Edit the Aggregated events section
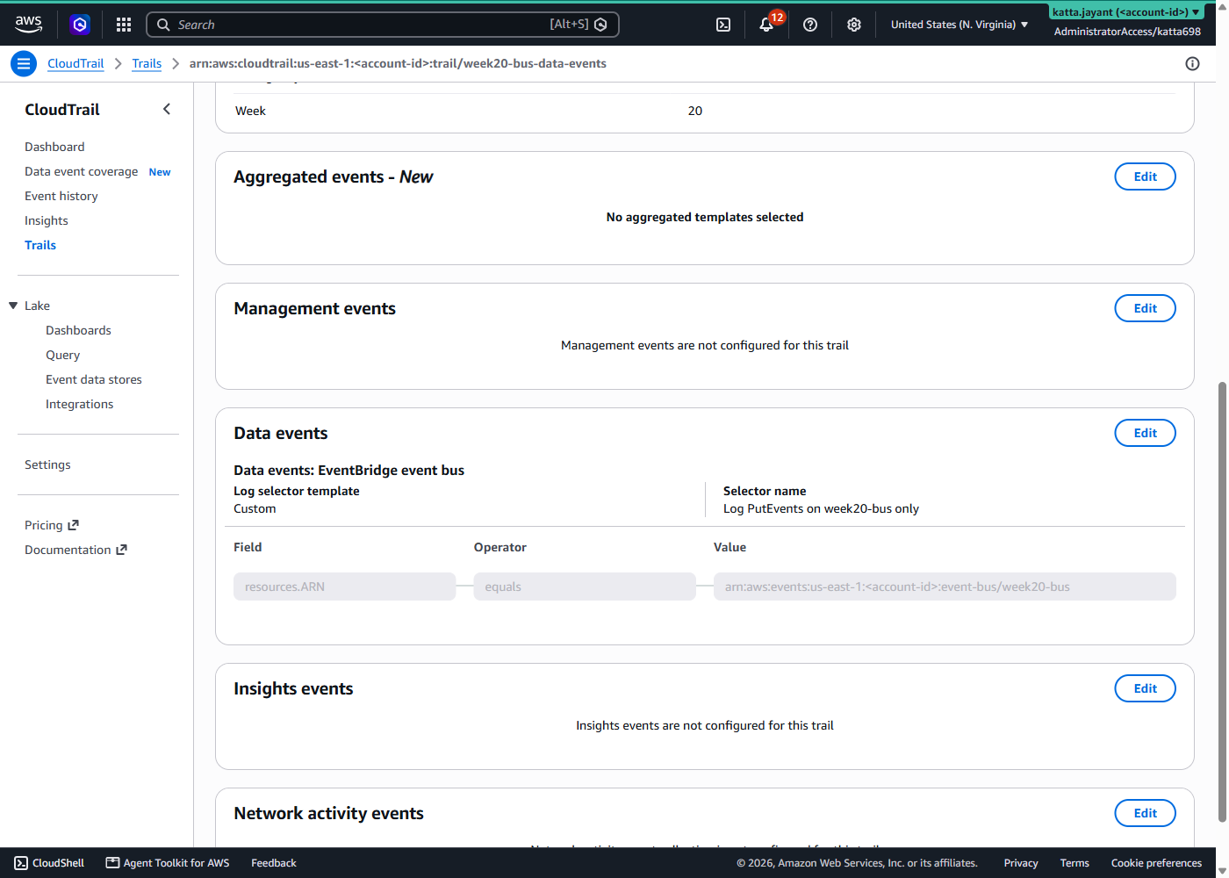The width and height of the screenshot is (1229, 878). pos(1145,176)
